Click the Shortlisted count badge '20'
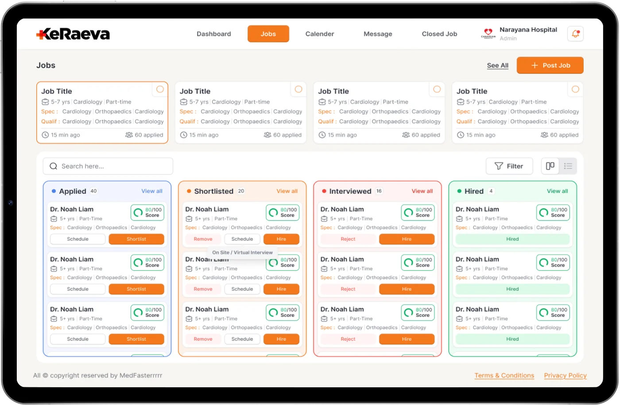 click(x=241, y=191)
